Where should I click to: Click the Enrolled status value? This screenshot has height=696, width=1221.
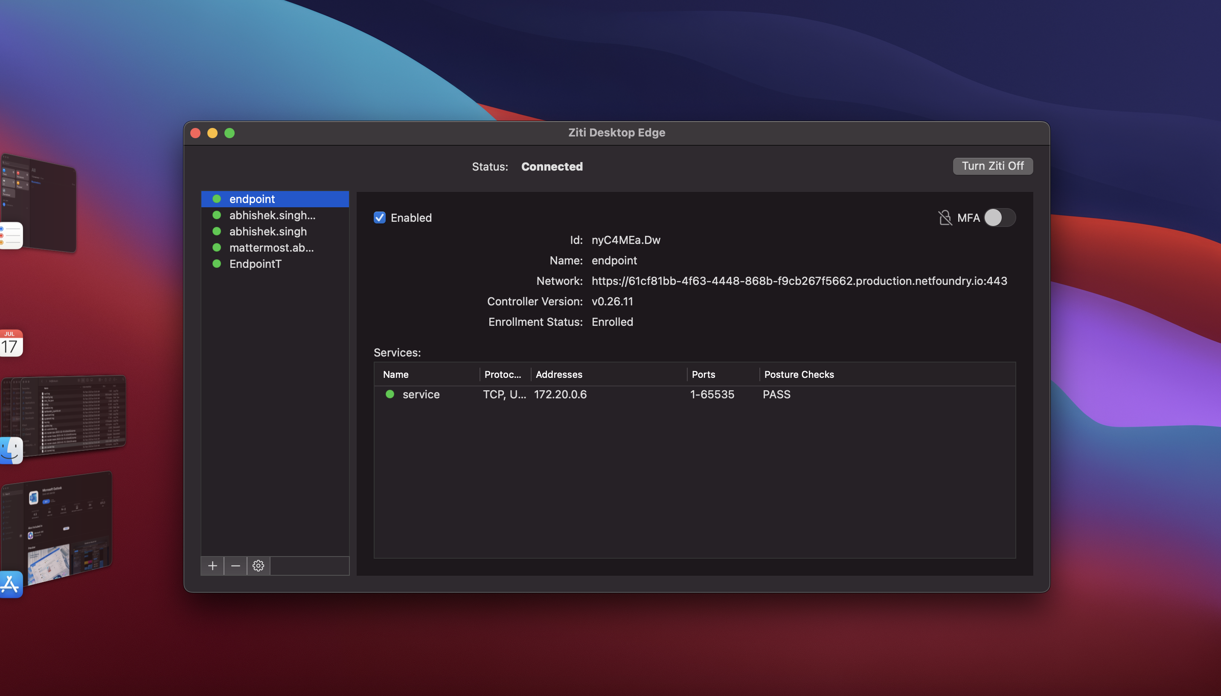pos(612,322)
